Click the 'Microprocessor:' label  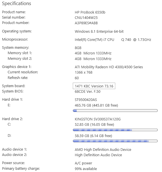click(15, 39)
